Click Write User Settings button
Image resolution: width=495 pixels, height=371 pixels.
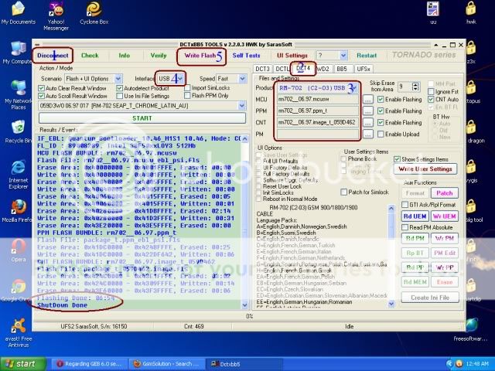(x=425, y=169)
